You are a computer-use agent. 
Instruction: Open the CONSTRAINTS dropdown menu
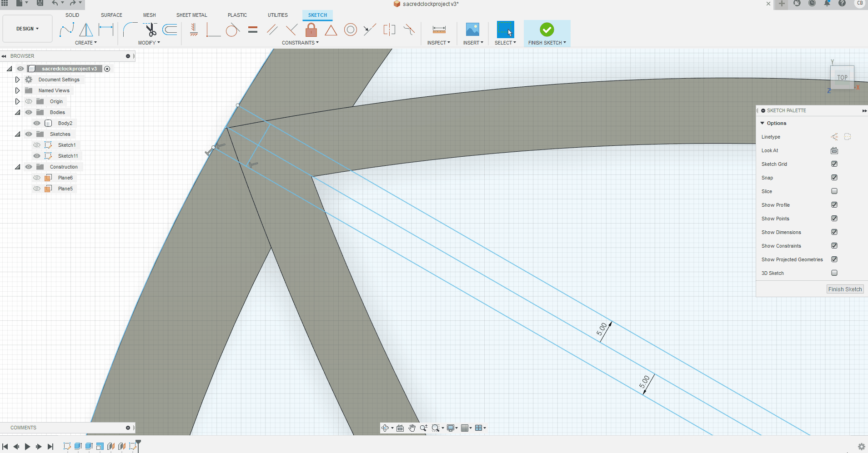pyautogui.click(x=300, y=43)
